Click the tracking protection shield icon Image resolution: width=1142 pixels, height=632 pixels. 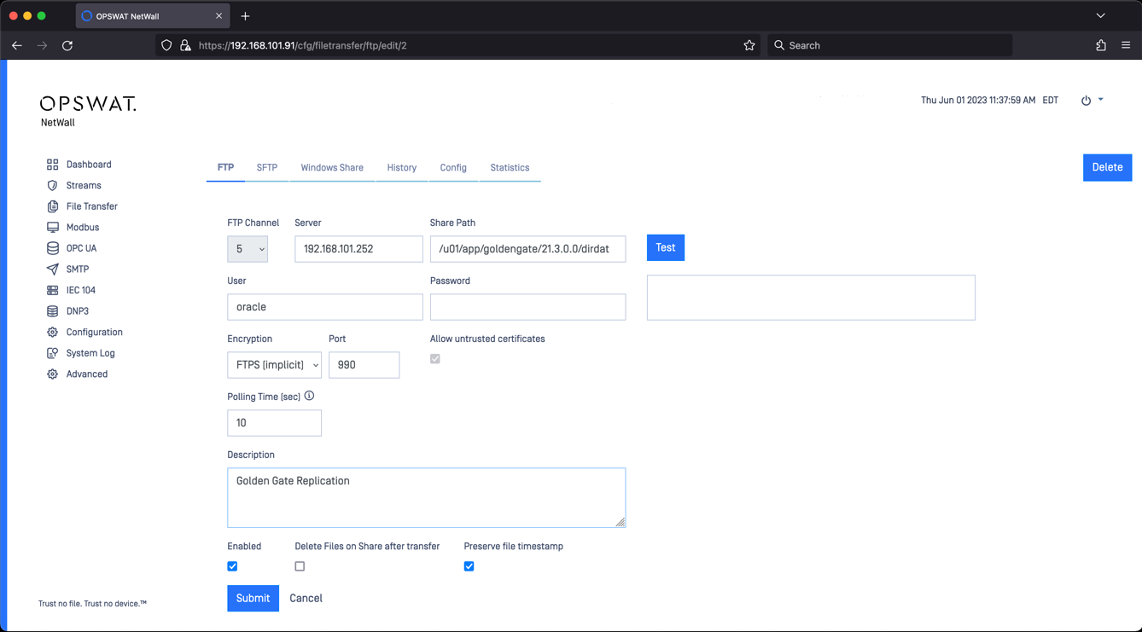point(166,45)
